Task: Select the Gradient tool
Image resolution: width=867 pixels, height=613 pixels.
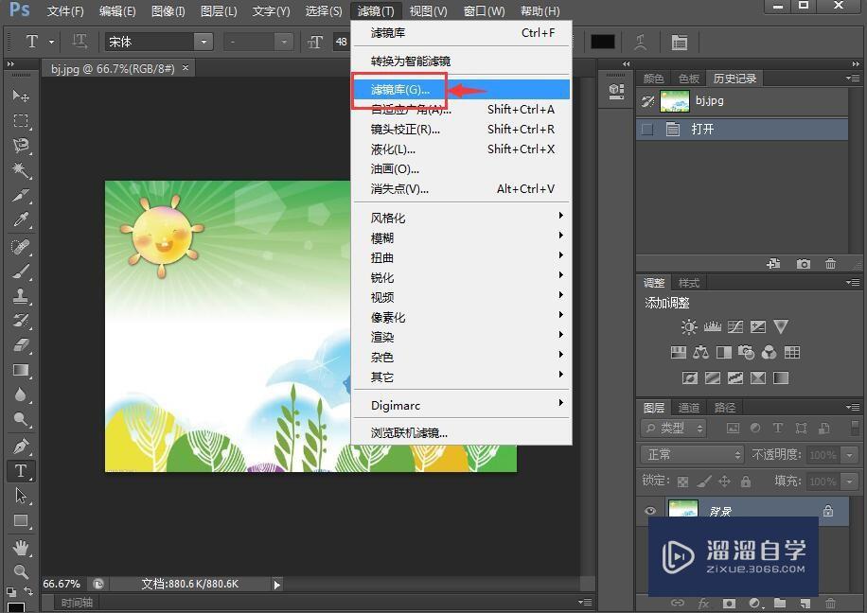Action: (20, 370)
